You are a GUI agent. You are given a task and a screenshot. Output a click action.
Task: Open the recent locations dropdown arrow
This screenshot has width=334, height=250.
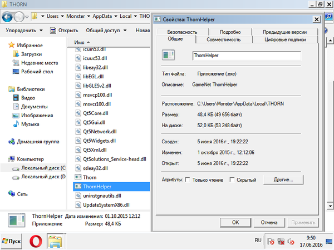pyautogui.click(x=27, y=17)
